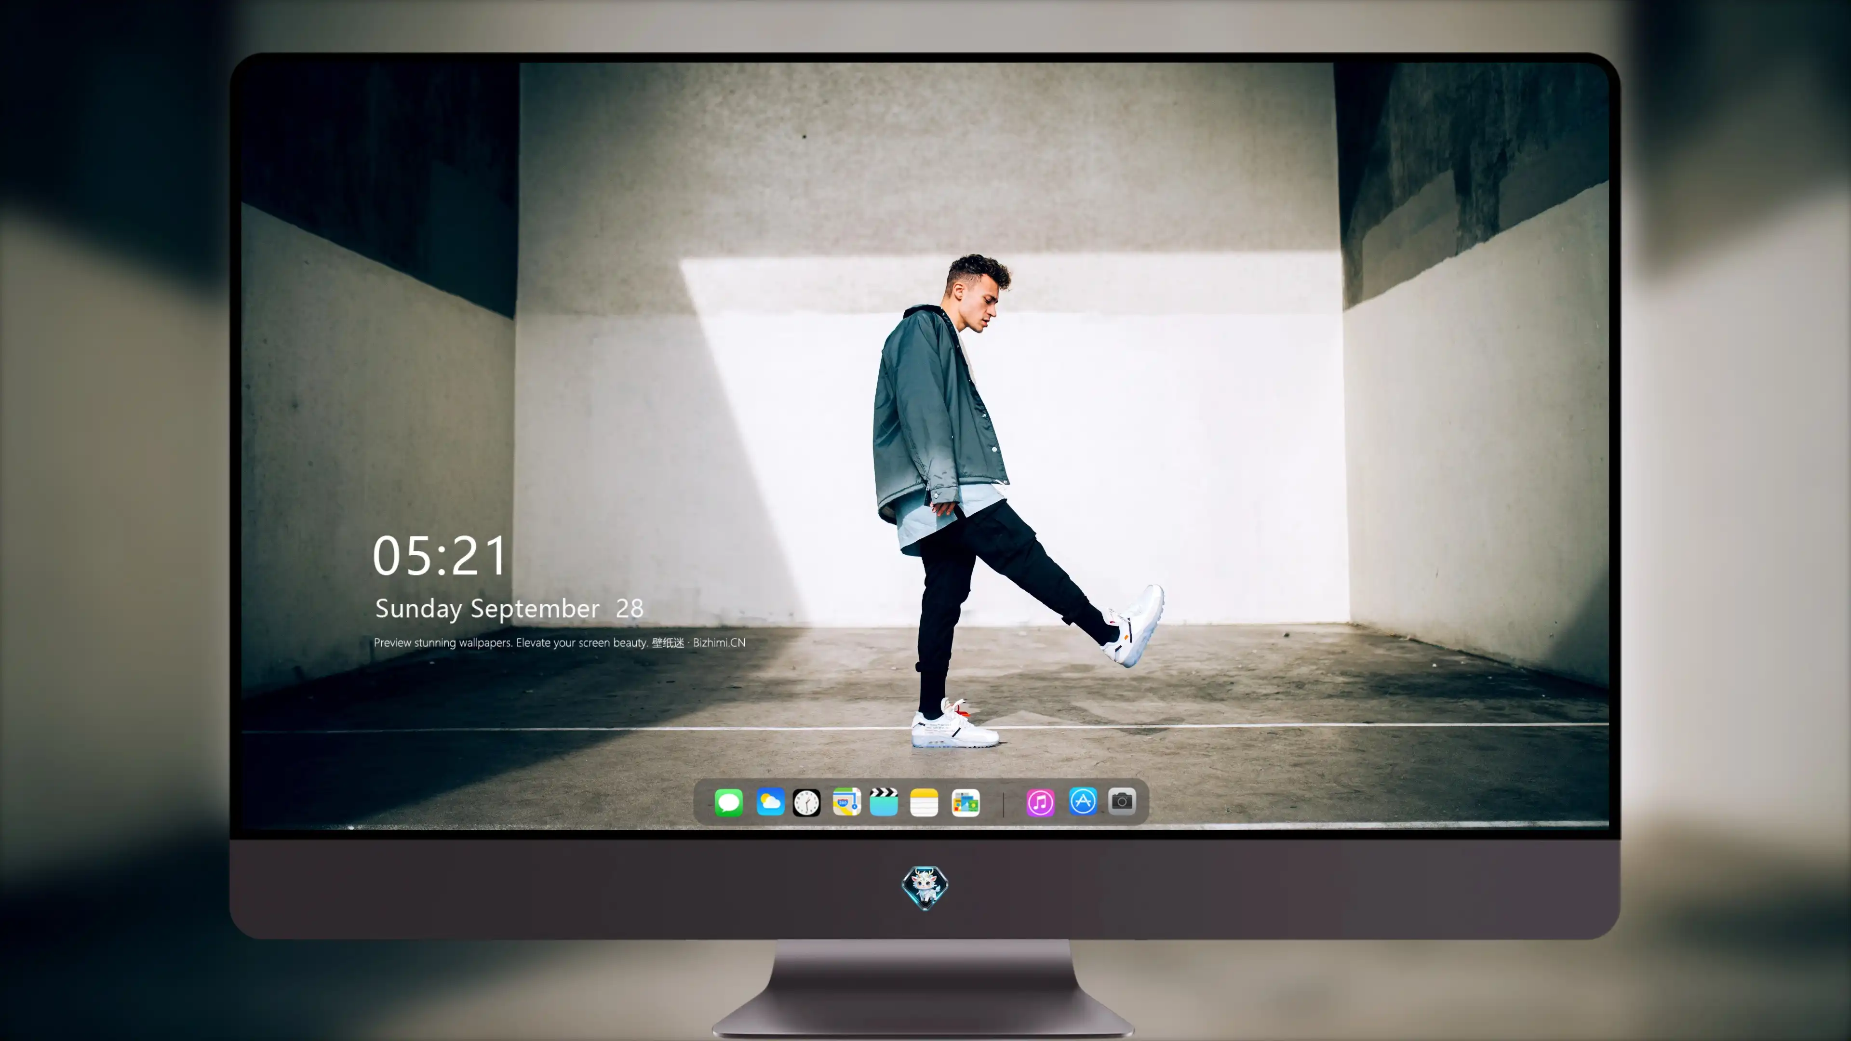
Task: Click the 'Preview stunning wallpapers' caption text
Action: tap(559, 642)
